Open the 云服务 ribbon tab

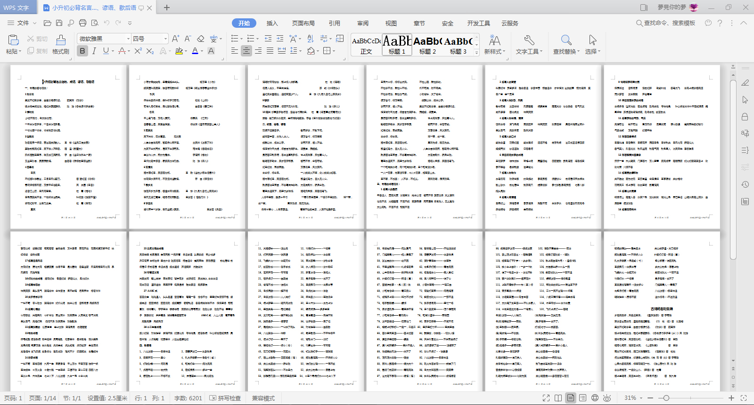510,23
